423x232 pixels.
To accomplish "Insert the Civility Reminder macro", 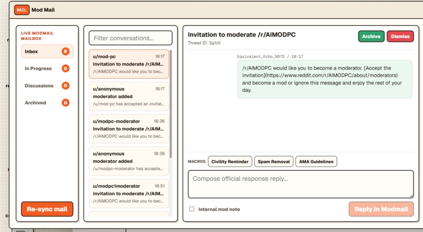I will click(x=230, y=161).
